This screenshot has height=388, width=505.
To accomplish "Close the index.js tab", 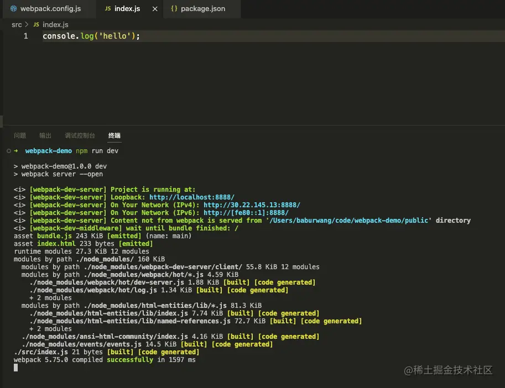I will (x=155, y=9).
